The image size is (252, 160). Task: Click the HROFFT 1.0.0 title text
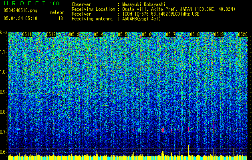31,3
